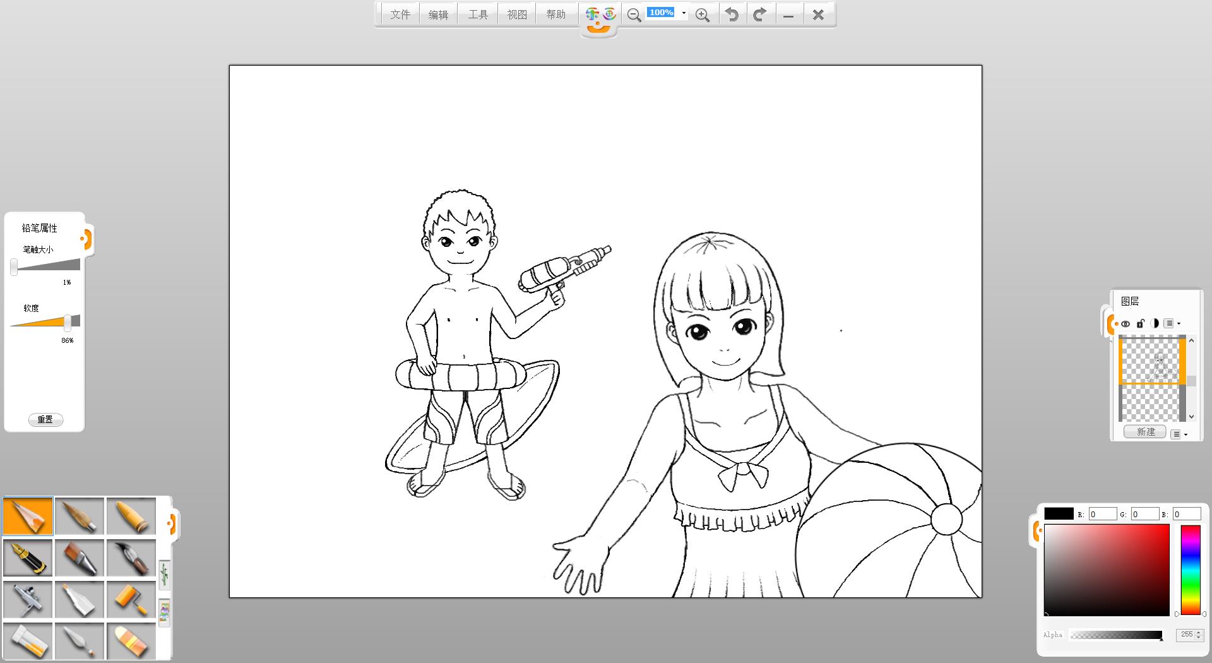Toggle the layer lock icon

pos(1140,323)
